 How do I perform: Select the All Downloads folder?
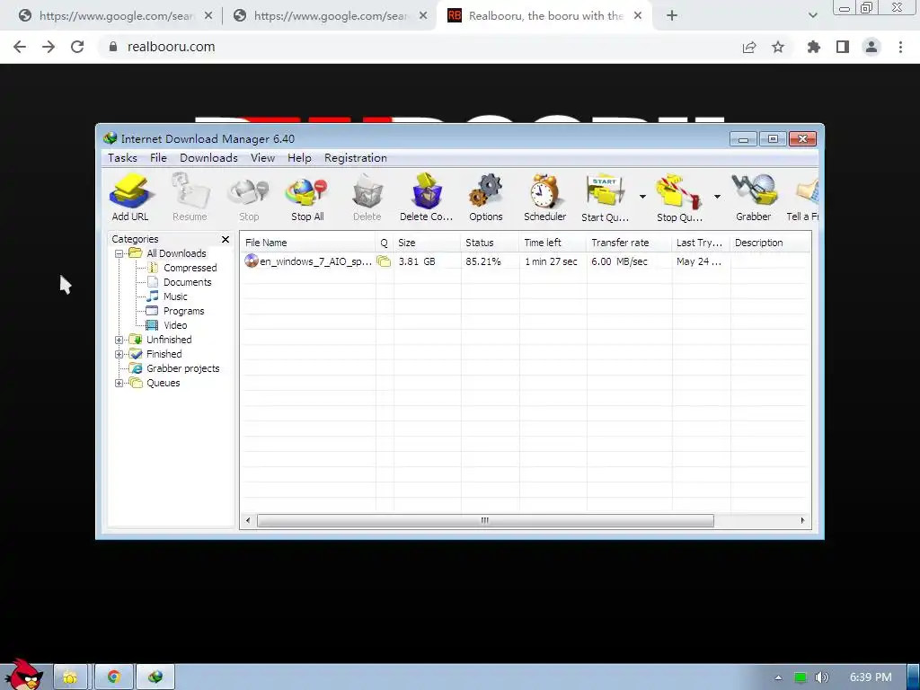(176, 253)
